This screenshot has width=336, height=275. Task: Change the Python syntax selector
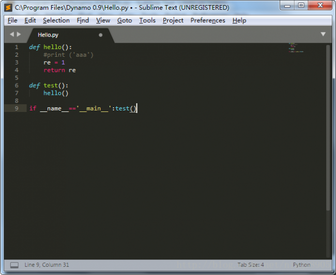click(x=301, y=265)
